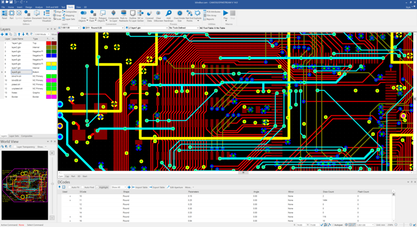Move layer down using the down arrow

pos(23,34)
